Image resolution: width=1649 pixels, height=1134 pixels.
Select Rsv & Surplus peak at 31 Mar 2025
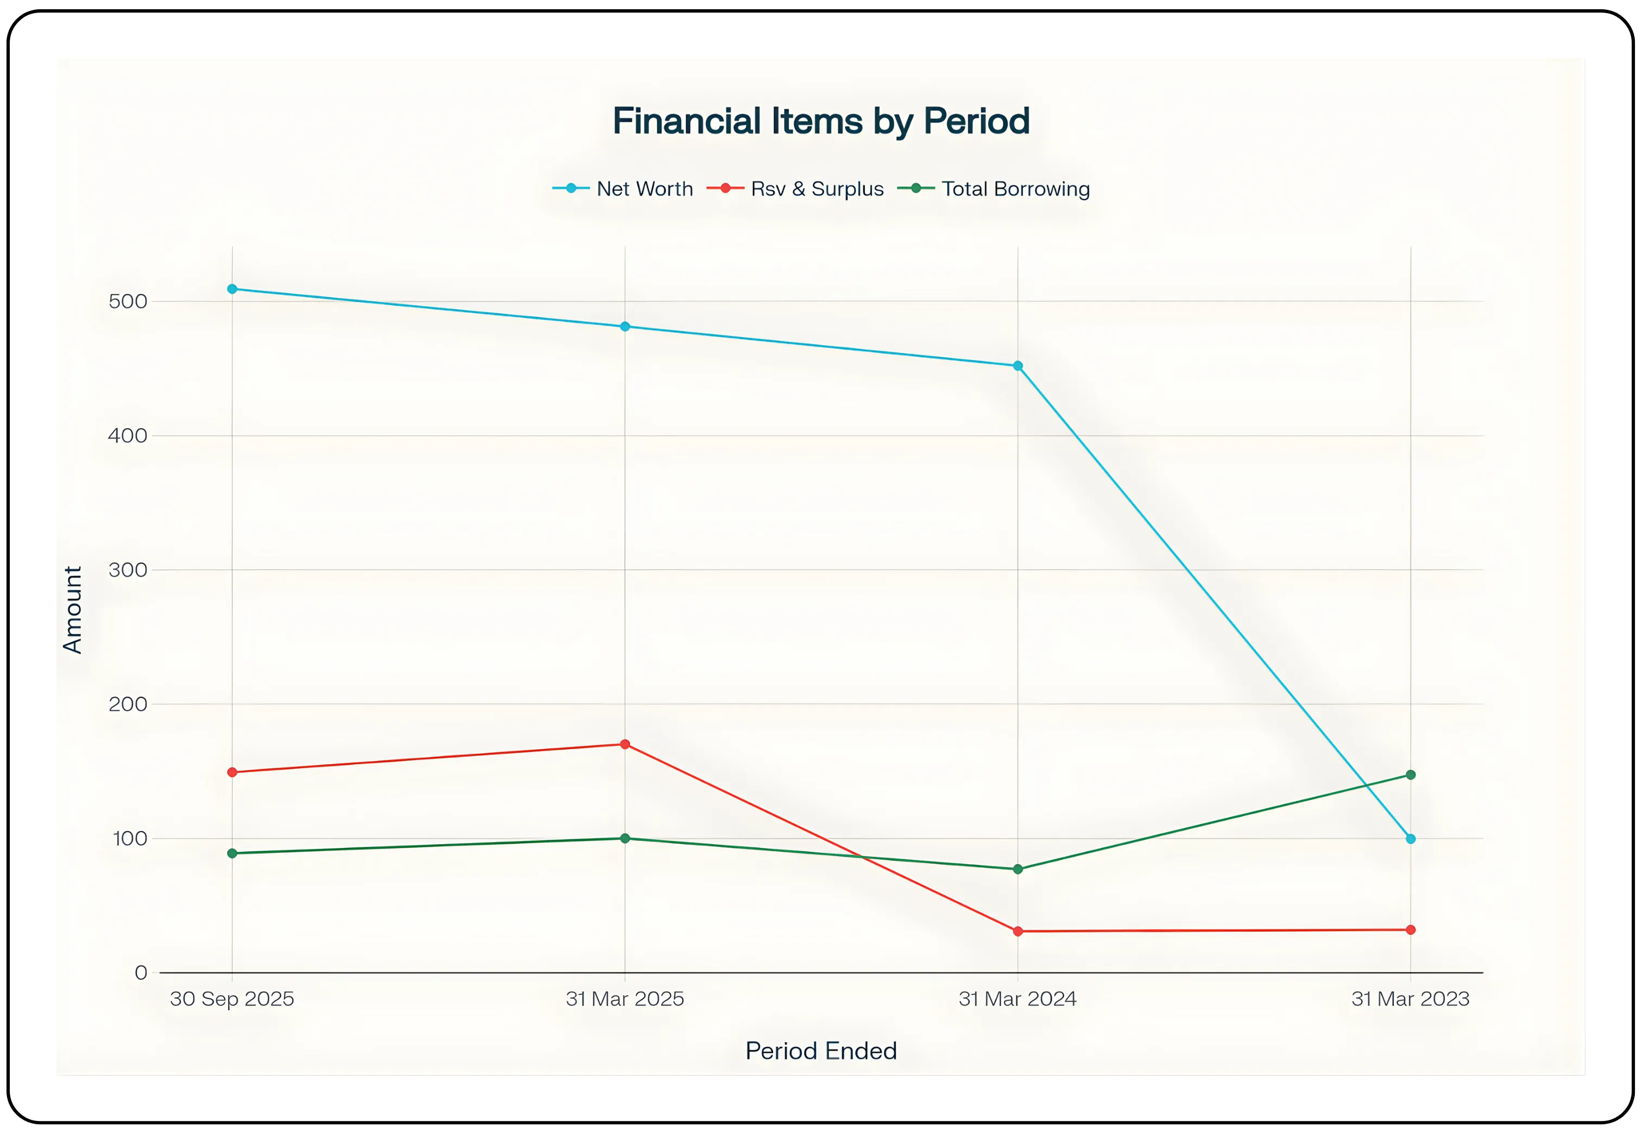pos(624,745)
